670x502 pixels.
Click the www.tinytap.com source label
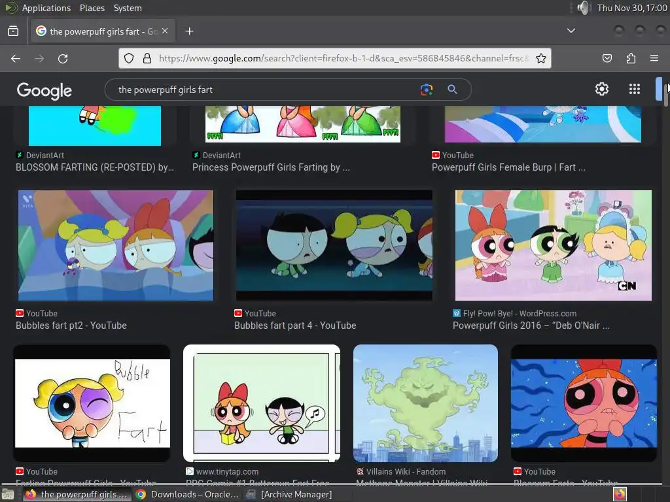(x=227, y=472)
